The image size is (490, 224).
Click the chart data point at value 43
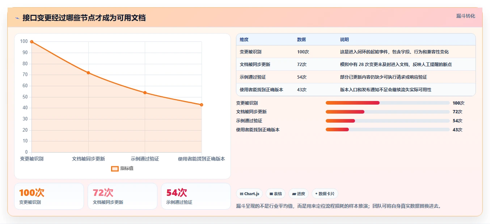pyautogui.click(x=202, y=105)
